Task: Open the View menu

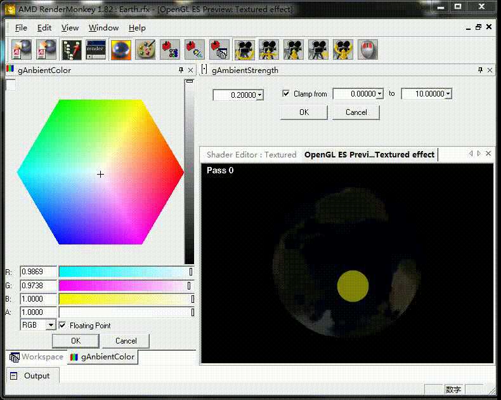Action: point(70,28)
